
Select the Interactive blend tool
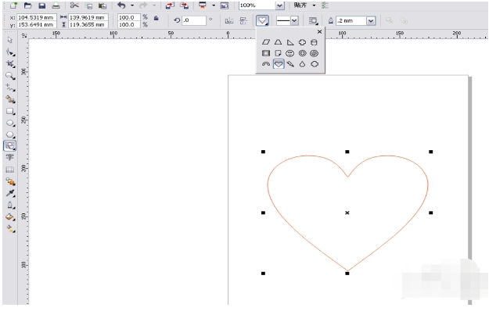pyautogui.click(x=10, y=181)
